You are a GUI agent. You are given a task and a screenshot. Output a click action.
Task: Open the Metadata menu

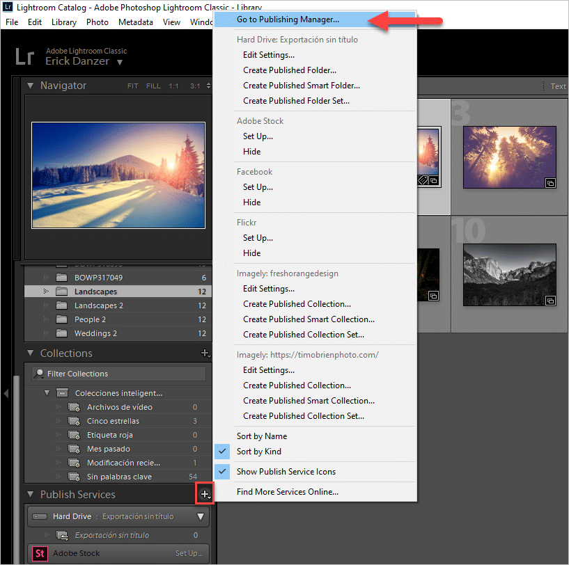pyautogui.click(x=136, y=22)
